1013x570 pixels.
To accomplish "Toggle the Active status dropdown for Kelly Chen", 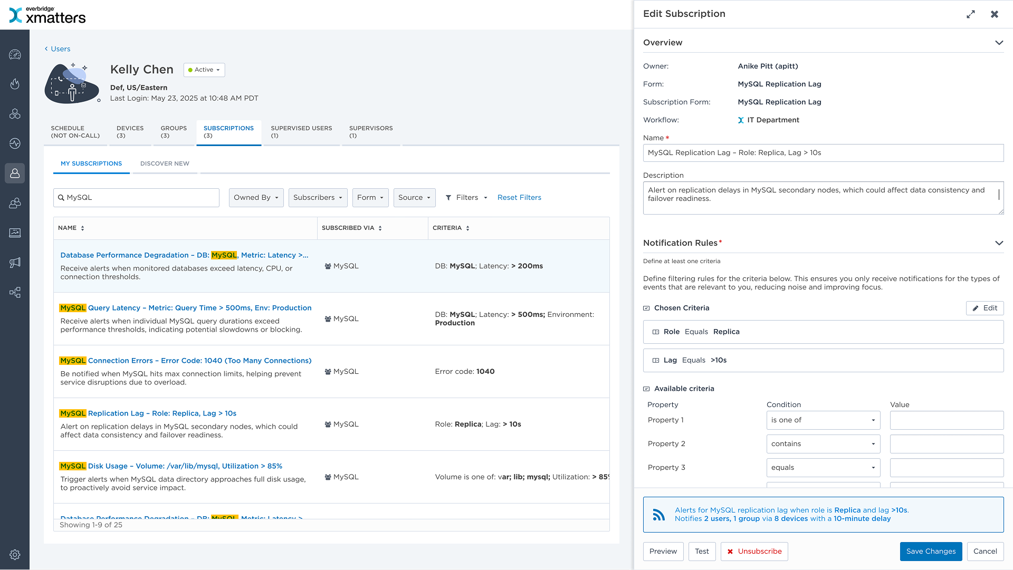I will pos(204,70).
